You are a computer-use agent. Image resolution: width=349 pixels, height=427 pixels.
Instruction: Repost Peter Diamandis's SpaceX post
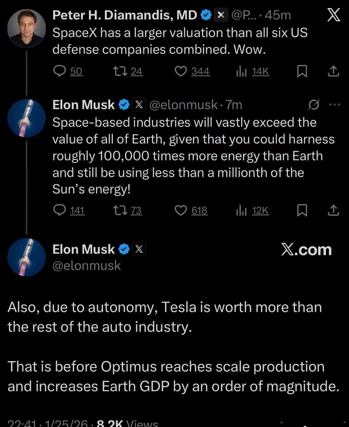pyautogui.click(x=120, y=71)
